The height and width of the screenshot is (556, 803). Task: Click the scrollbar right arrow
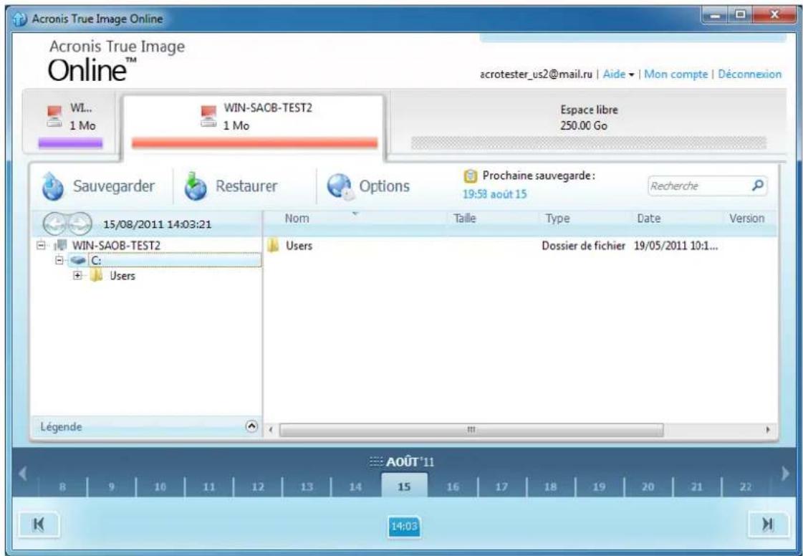767,429
